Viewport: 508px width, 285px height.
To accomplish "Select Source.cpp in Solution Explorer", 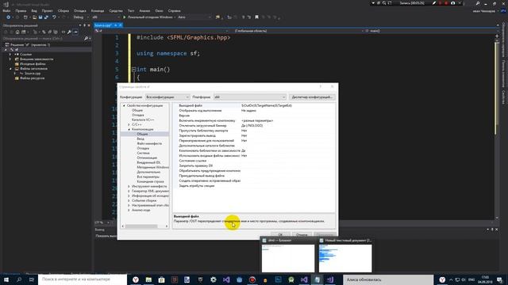I will pos(33,74).
